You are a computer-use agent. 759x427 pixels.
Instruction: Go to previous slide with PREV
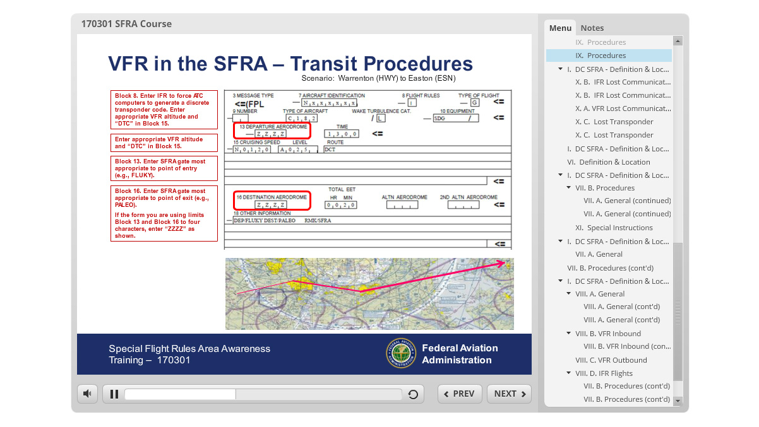(x=460, y=394)
